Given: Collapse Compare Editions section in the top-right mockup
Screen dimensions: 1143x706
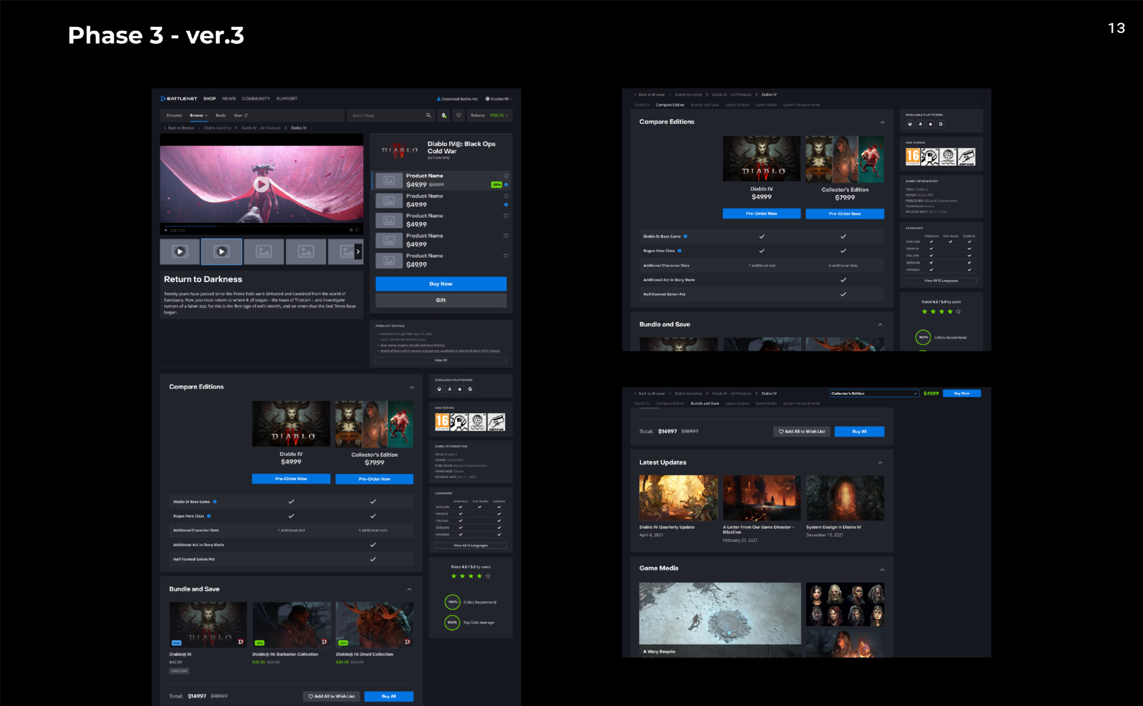Looking at the screenshot, I should (x=882, y=122).
